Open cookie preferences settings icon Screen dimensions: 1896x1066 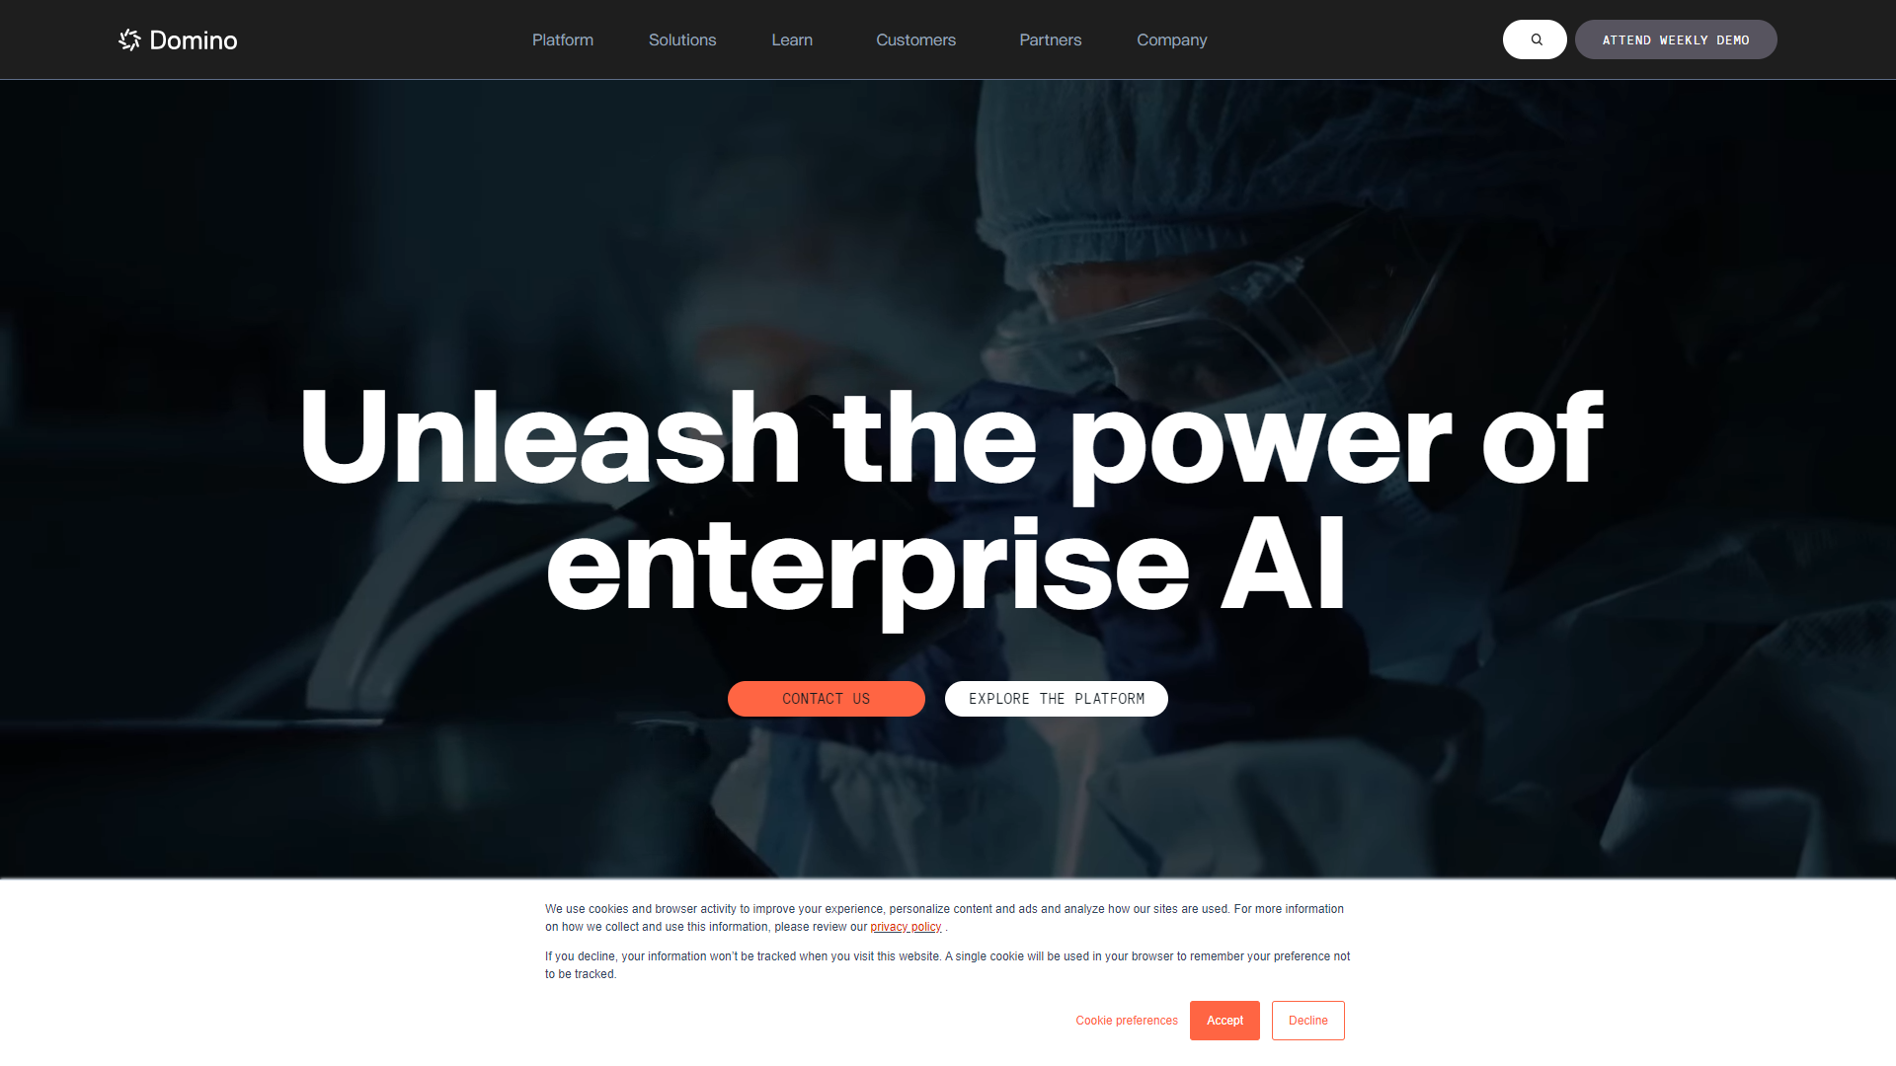[x=1127, y=1021]
